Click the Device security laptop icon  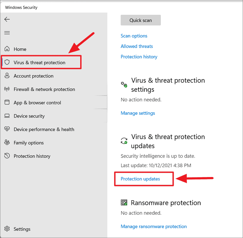tap(7, 116)
